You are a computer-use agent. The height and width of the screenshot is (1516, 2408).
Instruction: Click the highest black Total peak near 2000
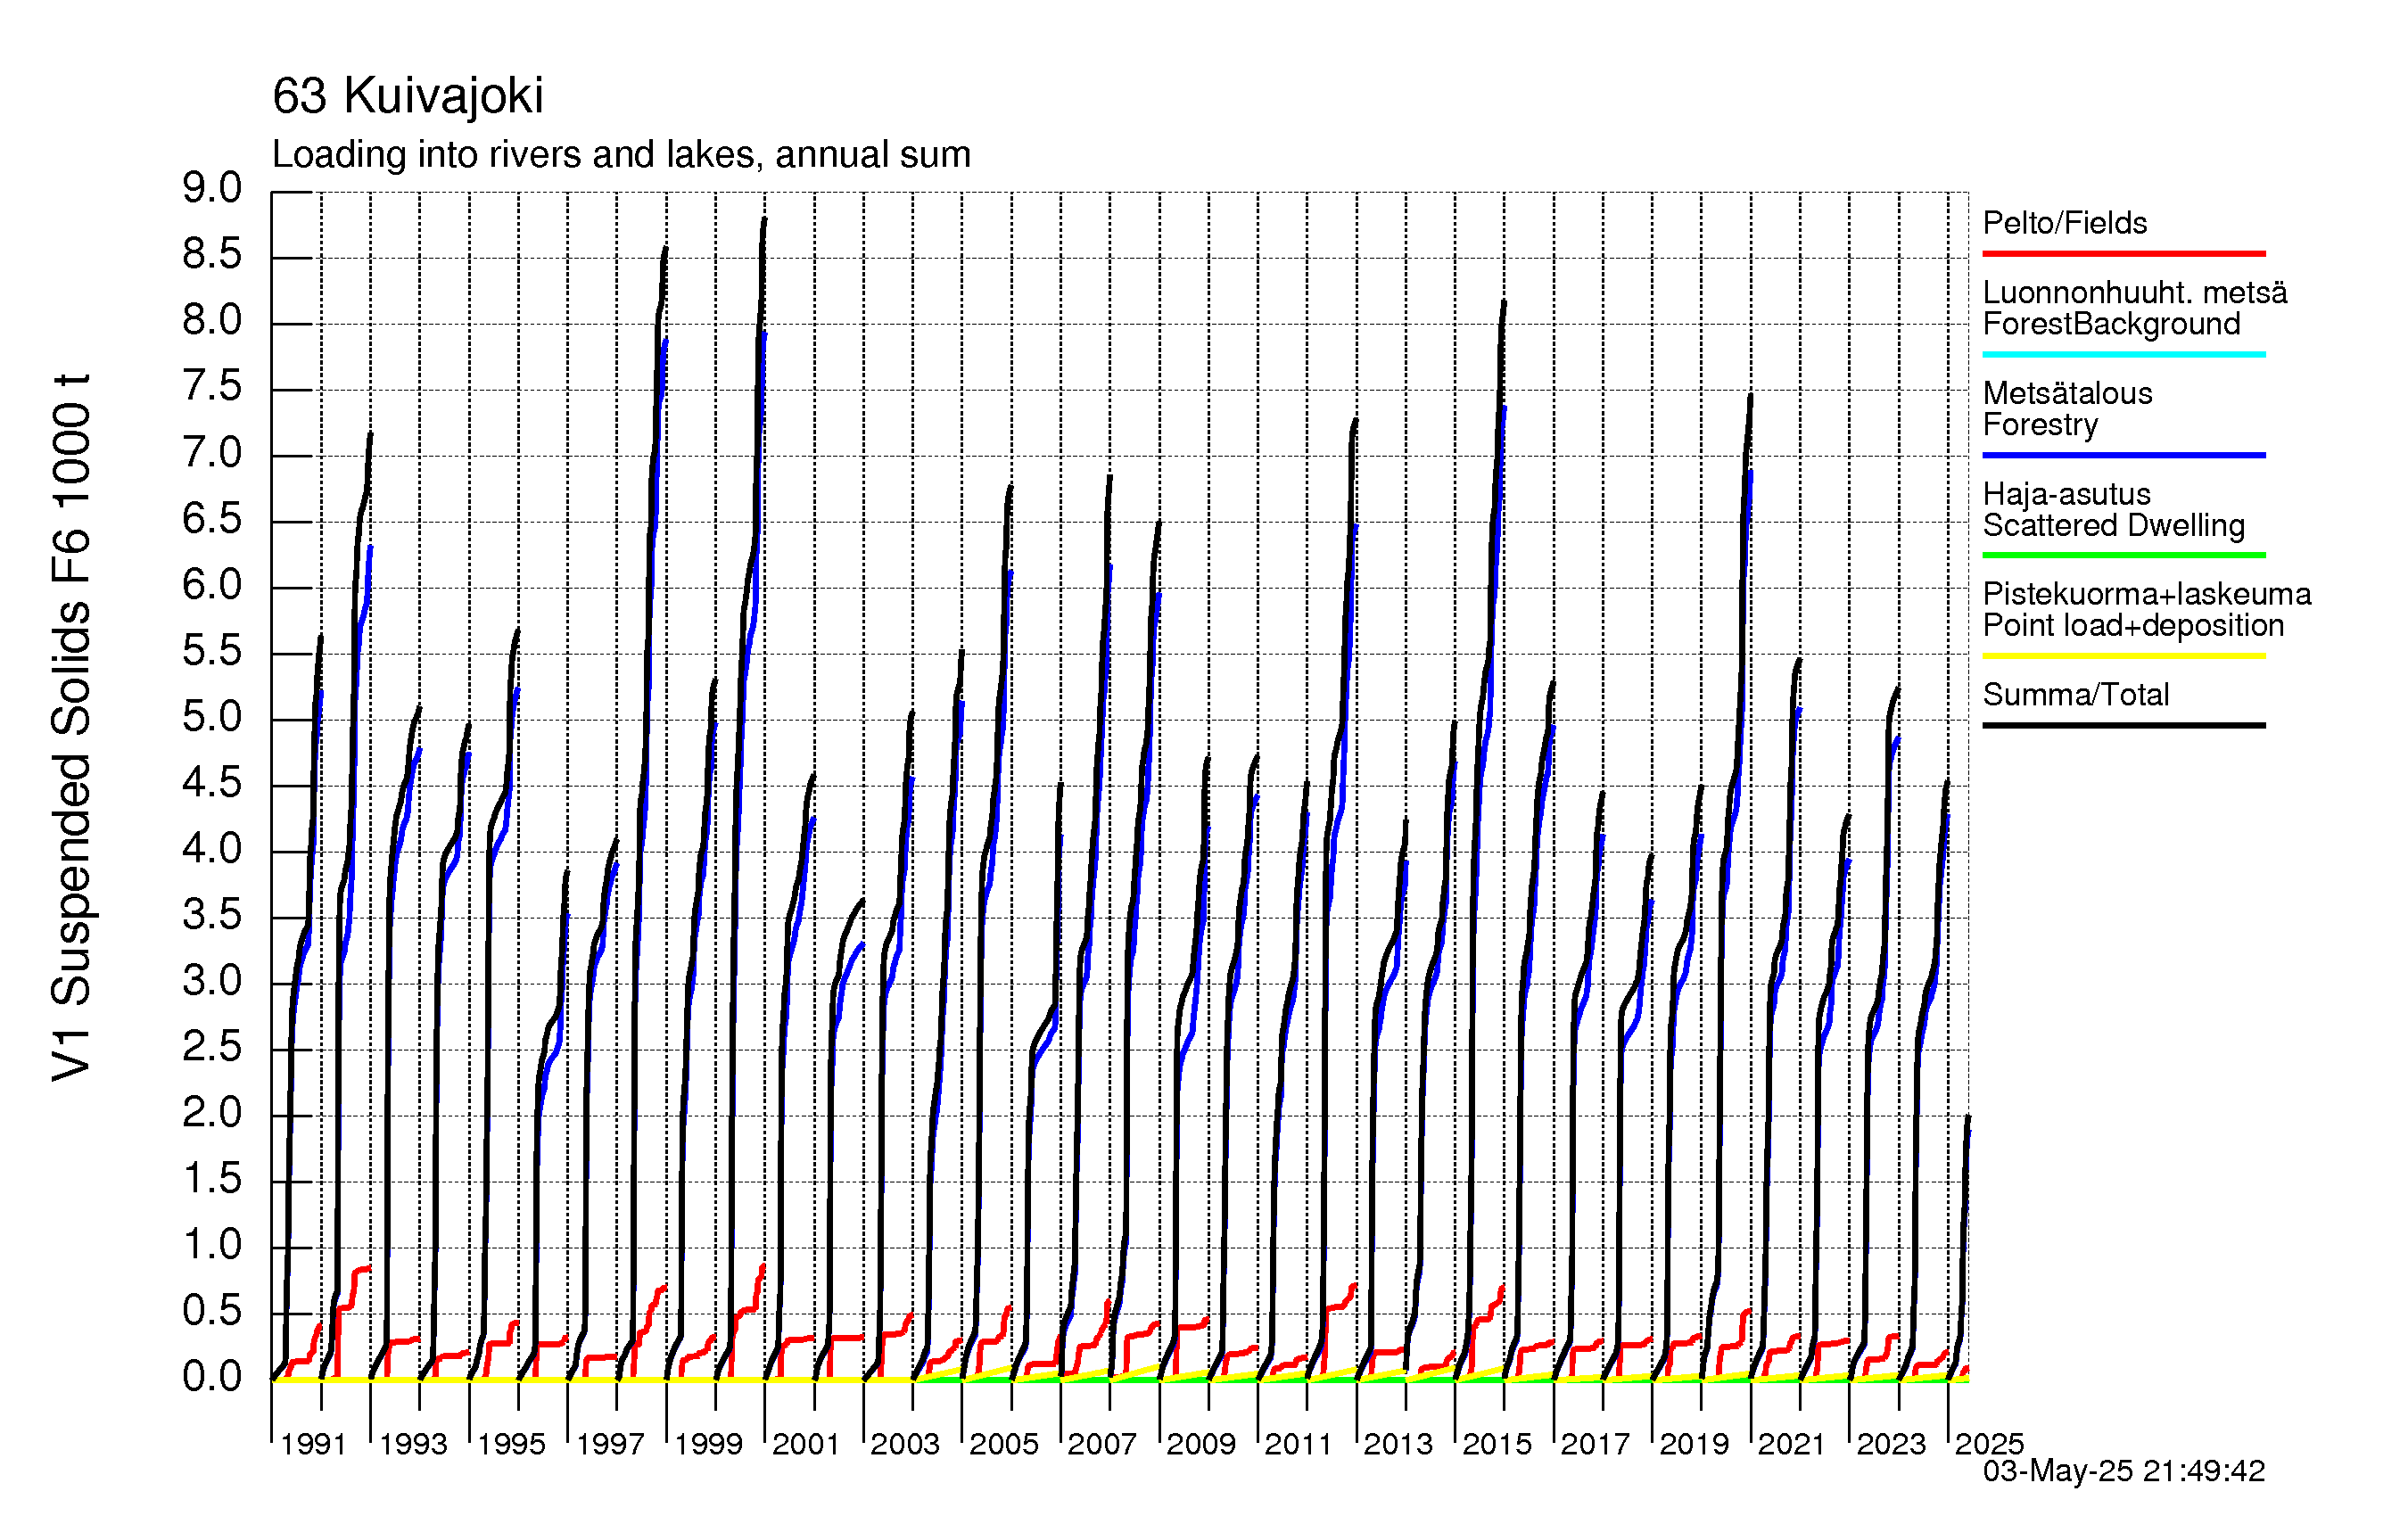tap(764, 219)
